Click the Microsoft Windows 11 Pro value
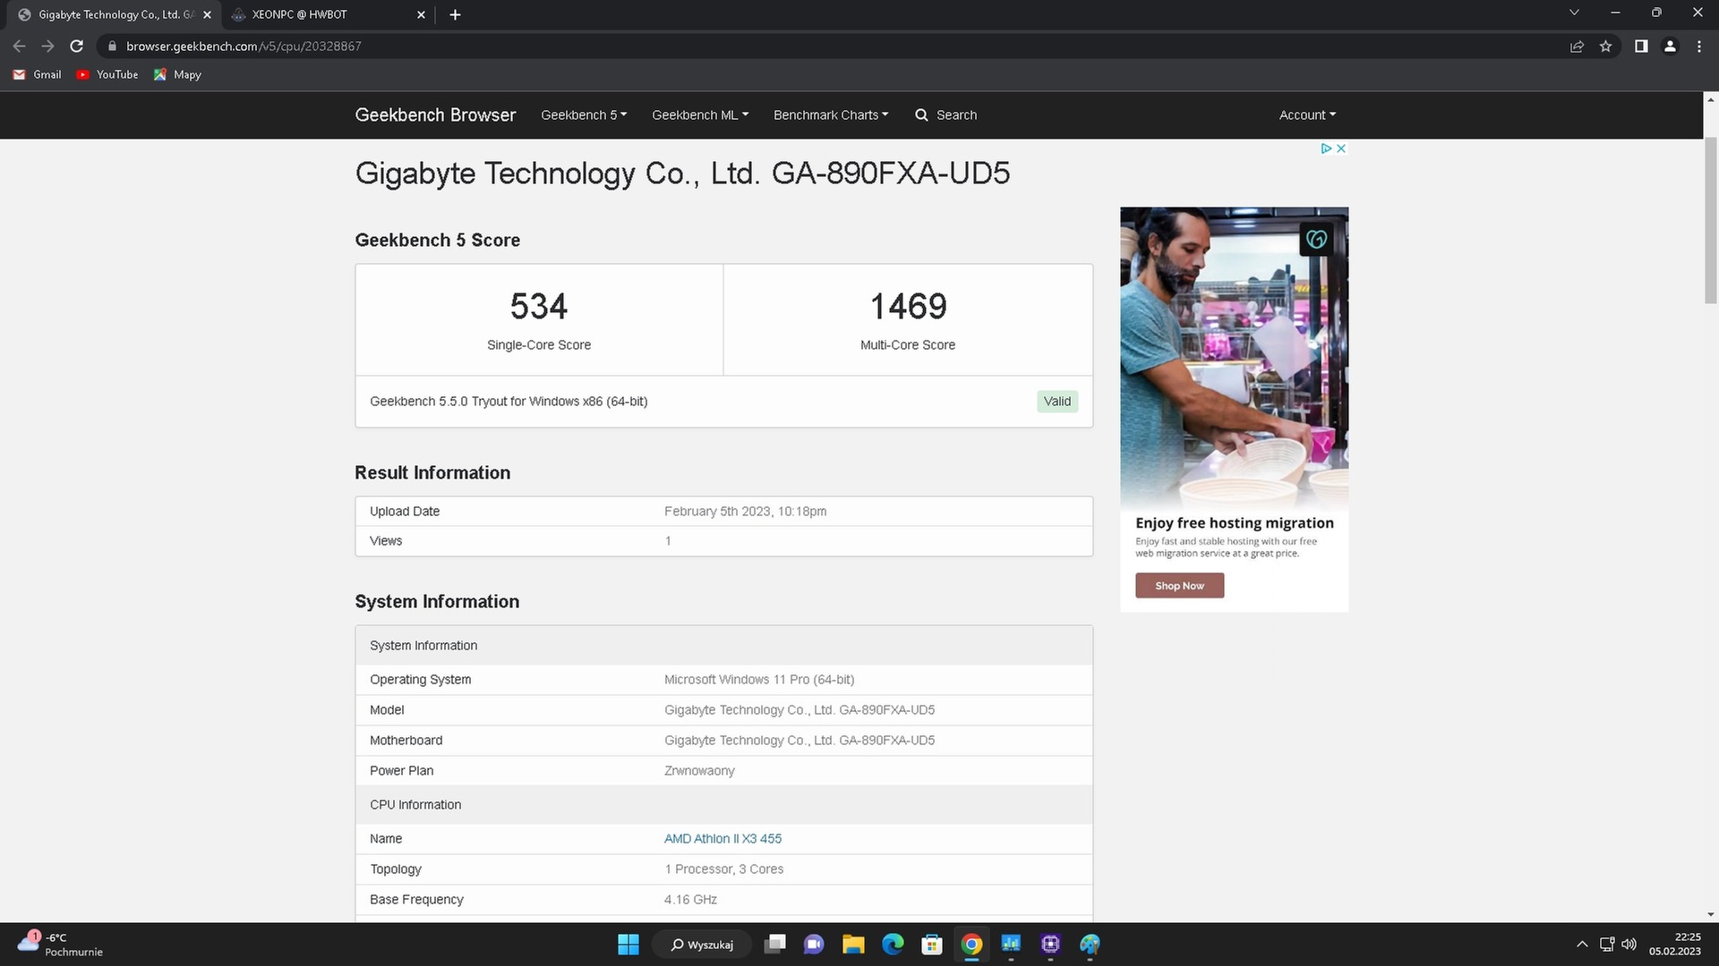Screen dimensions: 1719x966 759,680
